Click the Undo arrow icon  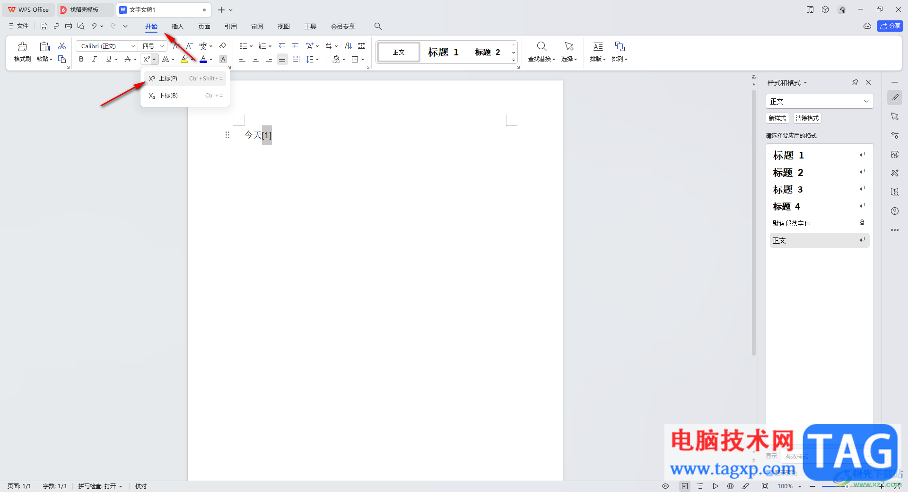[x=94, y=26]
